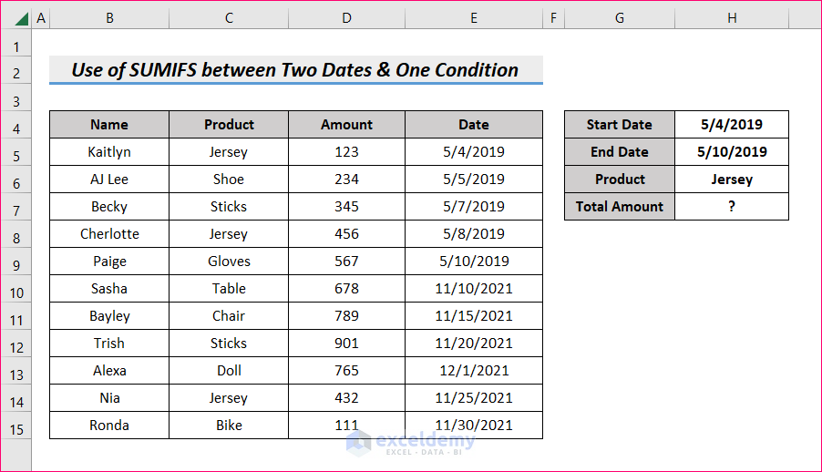
Task: Click the date cell 12/1/2021
Action: [473, 371]
